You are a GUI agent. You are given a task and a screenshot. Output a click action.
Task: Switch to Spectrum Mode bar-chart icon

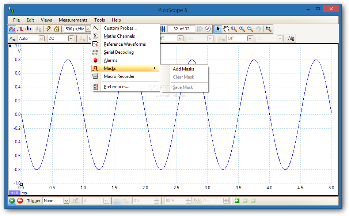tap(28, 29)
